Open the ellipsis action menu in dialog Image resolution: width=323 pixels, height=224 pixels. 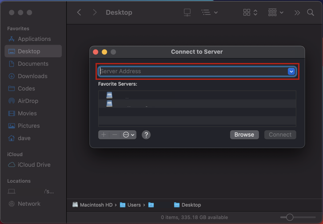(x=128, y=135)
